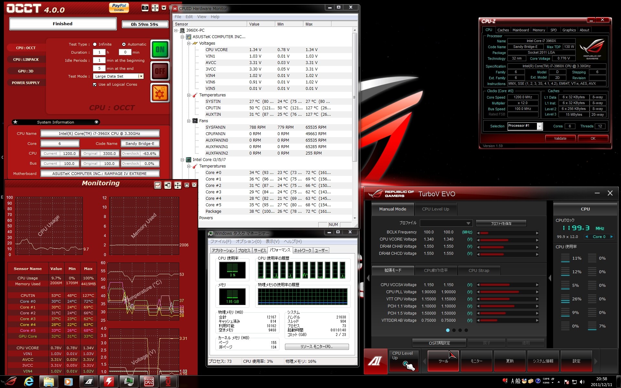
Task: Adjust the CPU VCORE Voltage slider
Action: (507, 240)
